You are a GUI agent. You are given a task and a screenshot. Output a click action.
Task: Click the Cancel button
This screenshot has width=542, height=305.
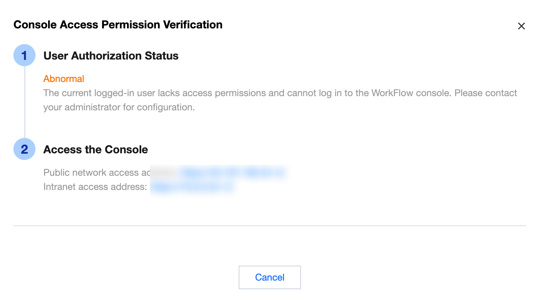[x=269, y=277]
